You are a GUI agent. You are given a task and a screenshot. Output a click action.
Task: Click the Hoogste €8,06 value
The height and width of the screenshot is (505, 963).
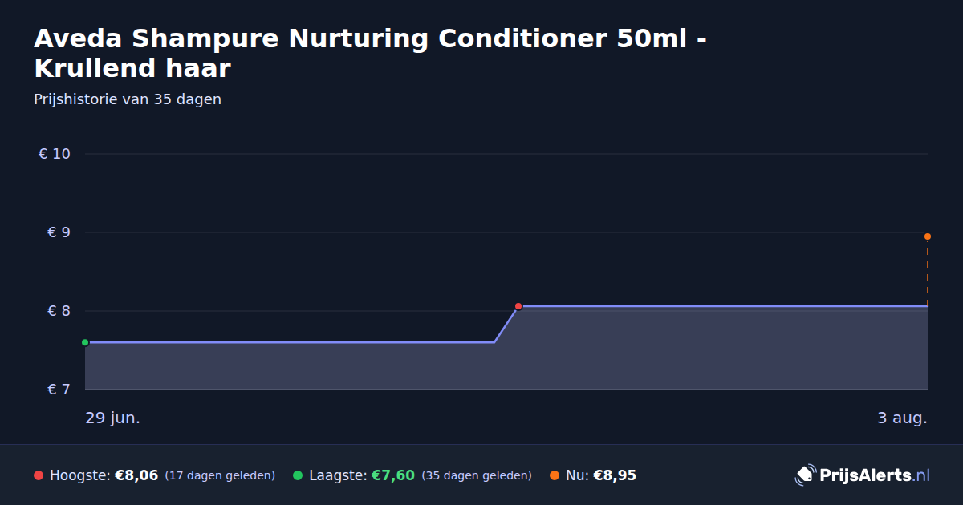(136, 475)
